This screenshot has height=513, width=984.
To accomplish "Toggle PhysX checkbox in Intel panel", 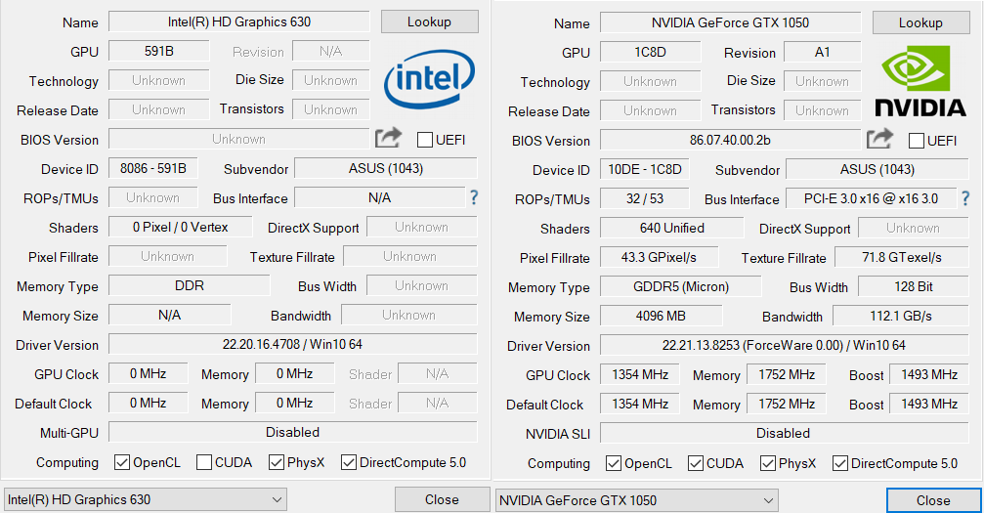I will click(x=278, y=462).
